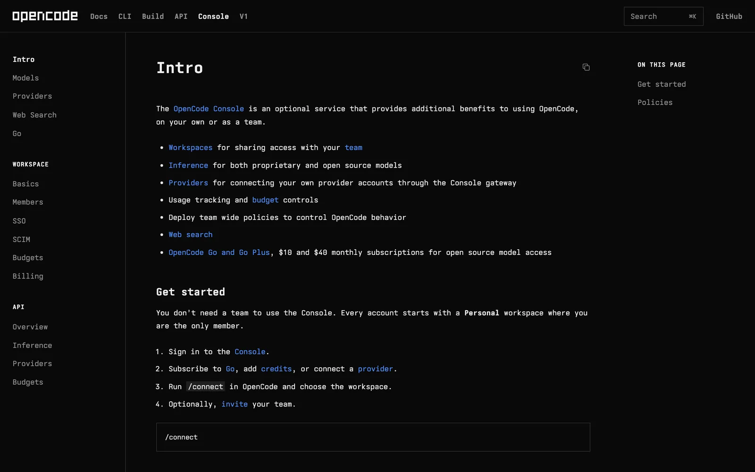
Task: Follow the OpenCode Console link in intro text
Action: point(209,109)
